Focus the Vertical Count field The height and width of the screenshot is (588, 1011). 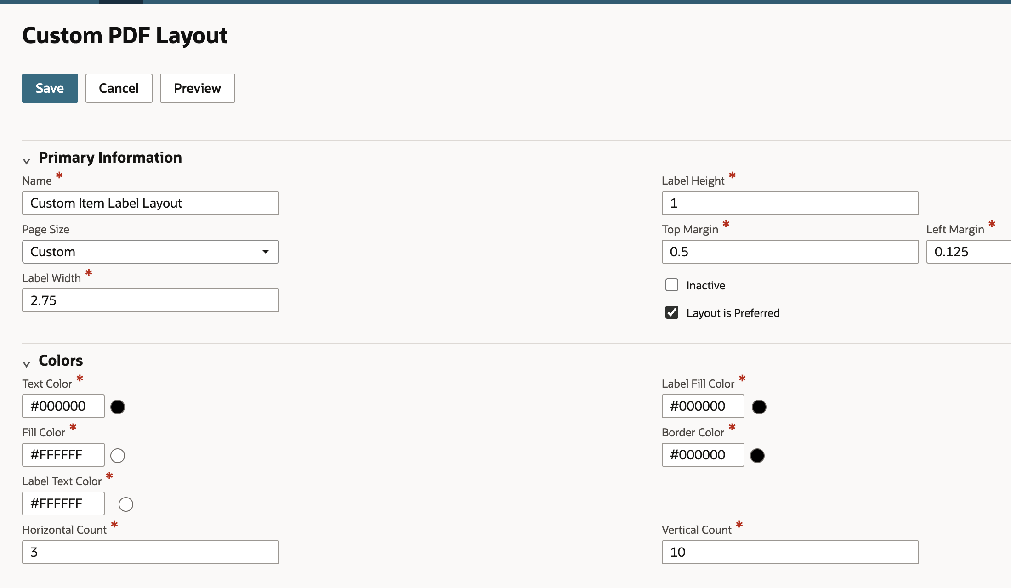790,552
